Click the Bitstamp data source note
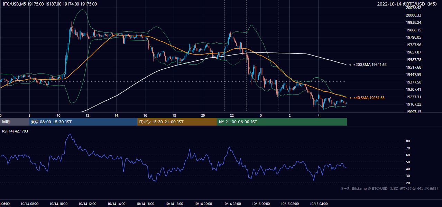This screenshot has width=442, height=207. [x=389, y=188]
